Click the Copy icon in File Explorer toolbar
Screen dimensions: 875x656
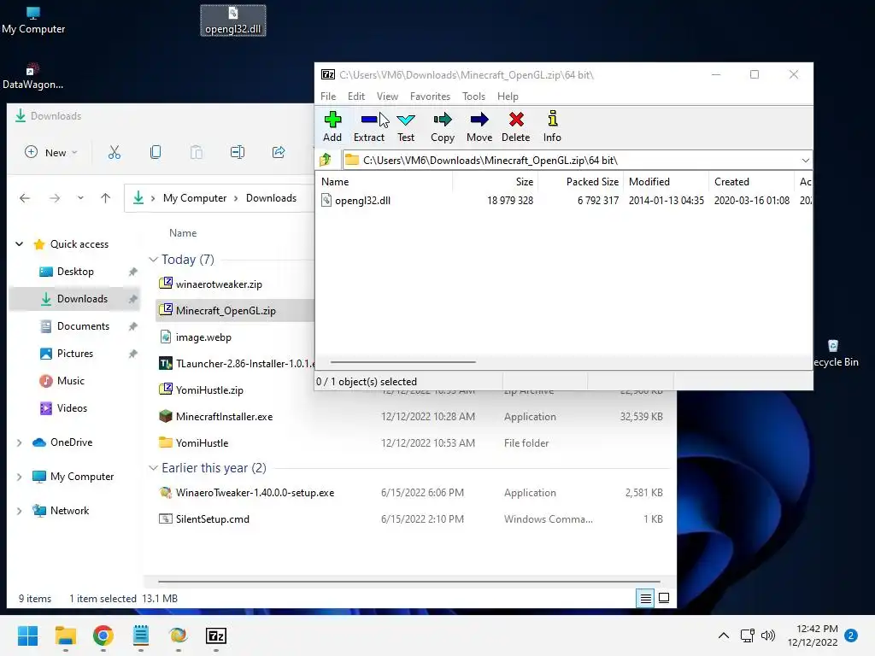tap(156, 152)
